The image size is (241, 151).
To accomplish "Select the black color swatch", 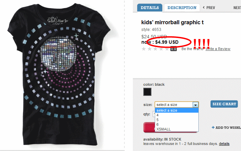I will pos(147,92).
